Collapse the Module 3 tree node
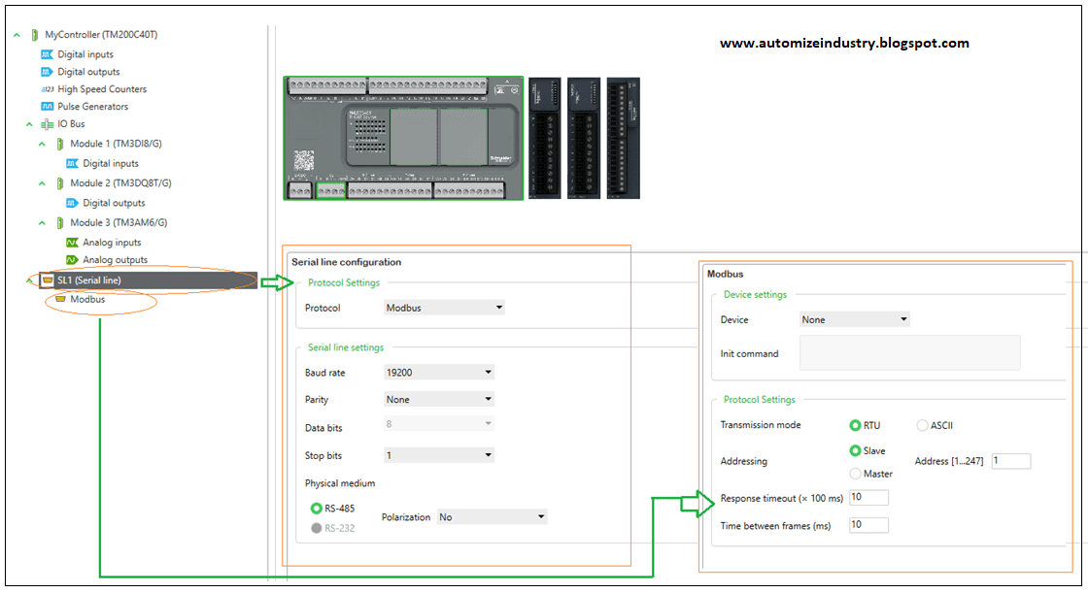The height and width of the screenshot is (593, 1089). pos(42,223)
